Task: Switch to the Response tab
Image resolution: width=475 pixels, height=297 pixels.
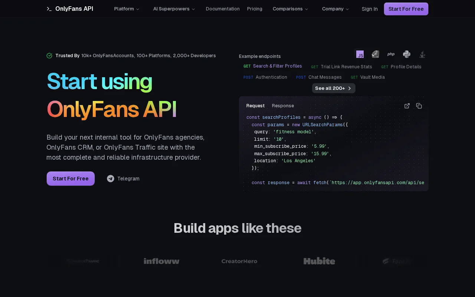Action: click(x=283, y=106)
